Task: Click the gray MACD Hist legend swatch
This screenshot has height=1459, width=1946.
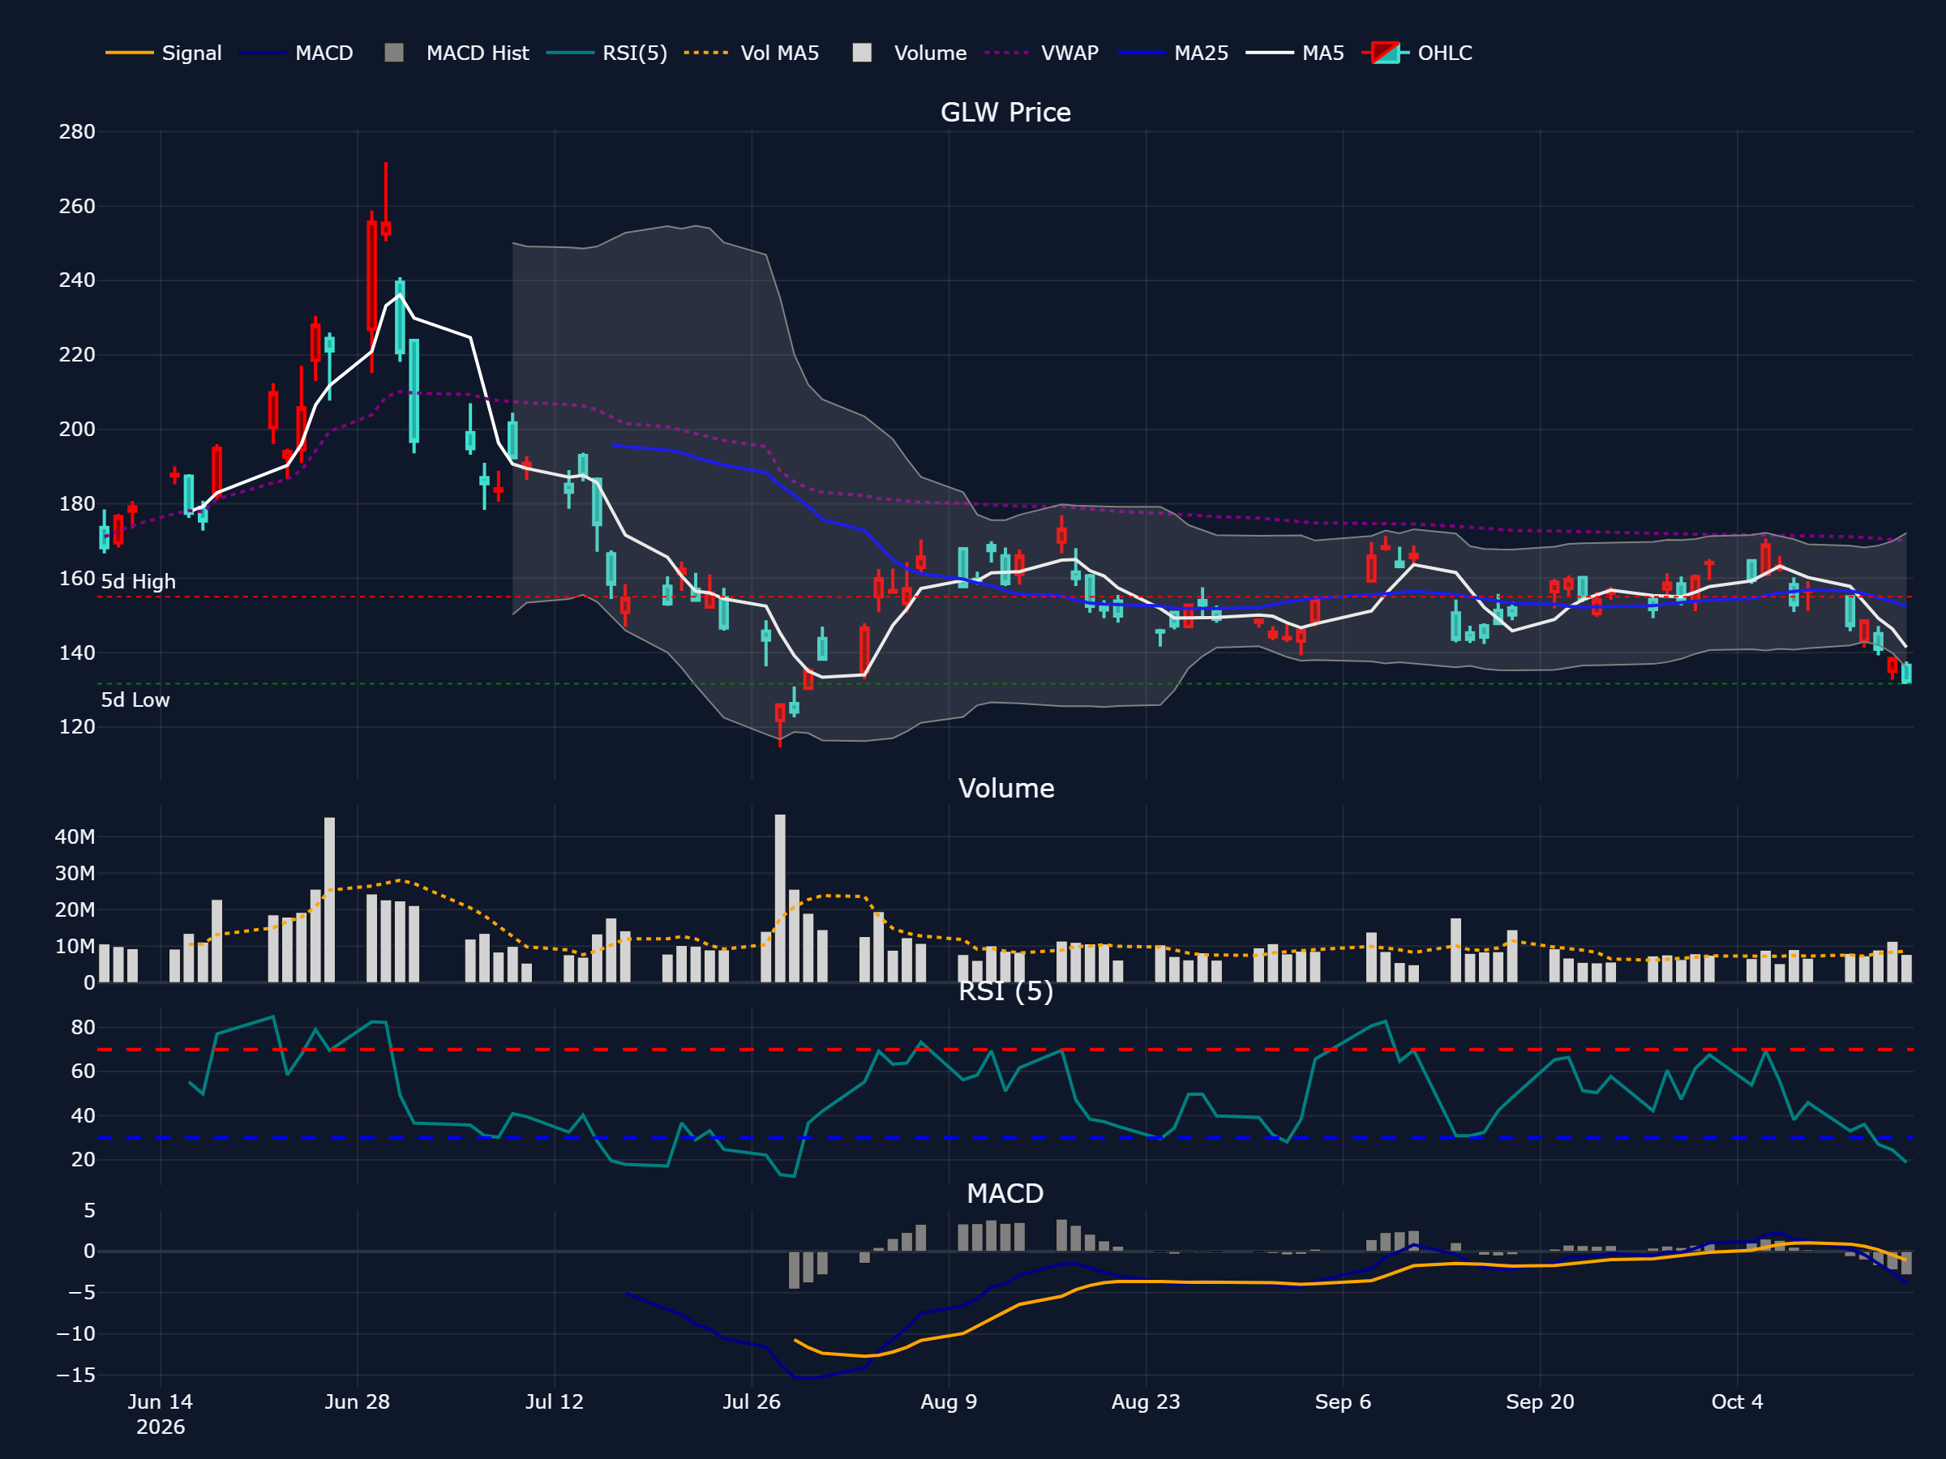Action: tap(394, 53)
